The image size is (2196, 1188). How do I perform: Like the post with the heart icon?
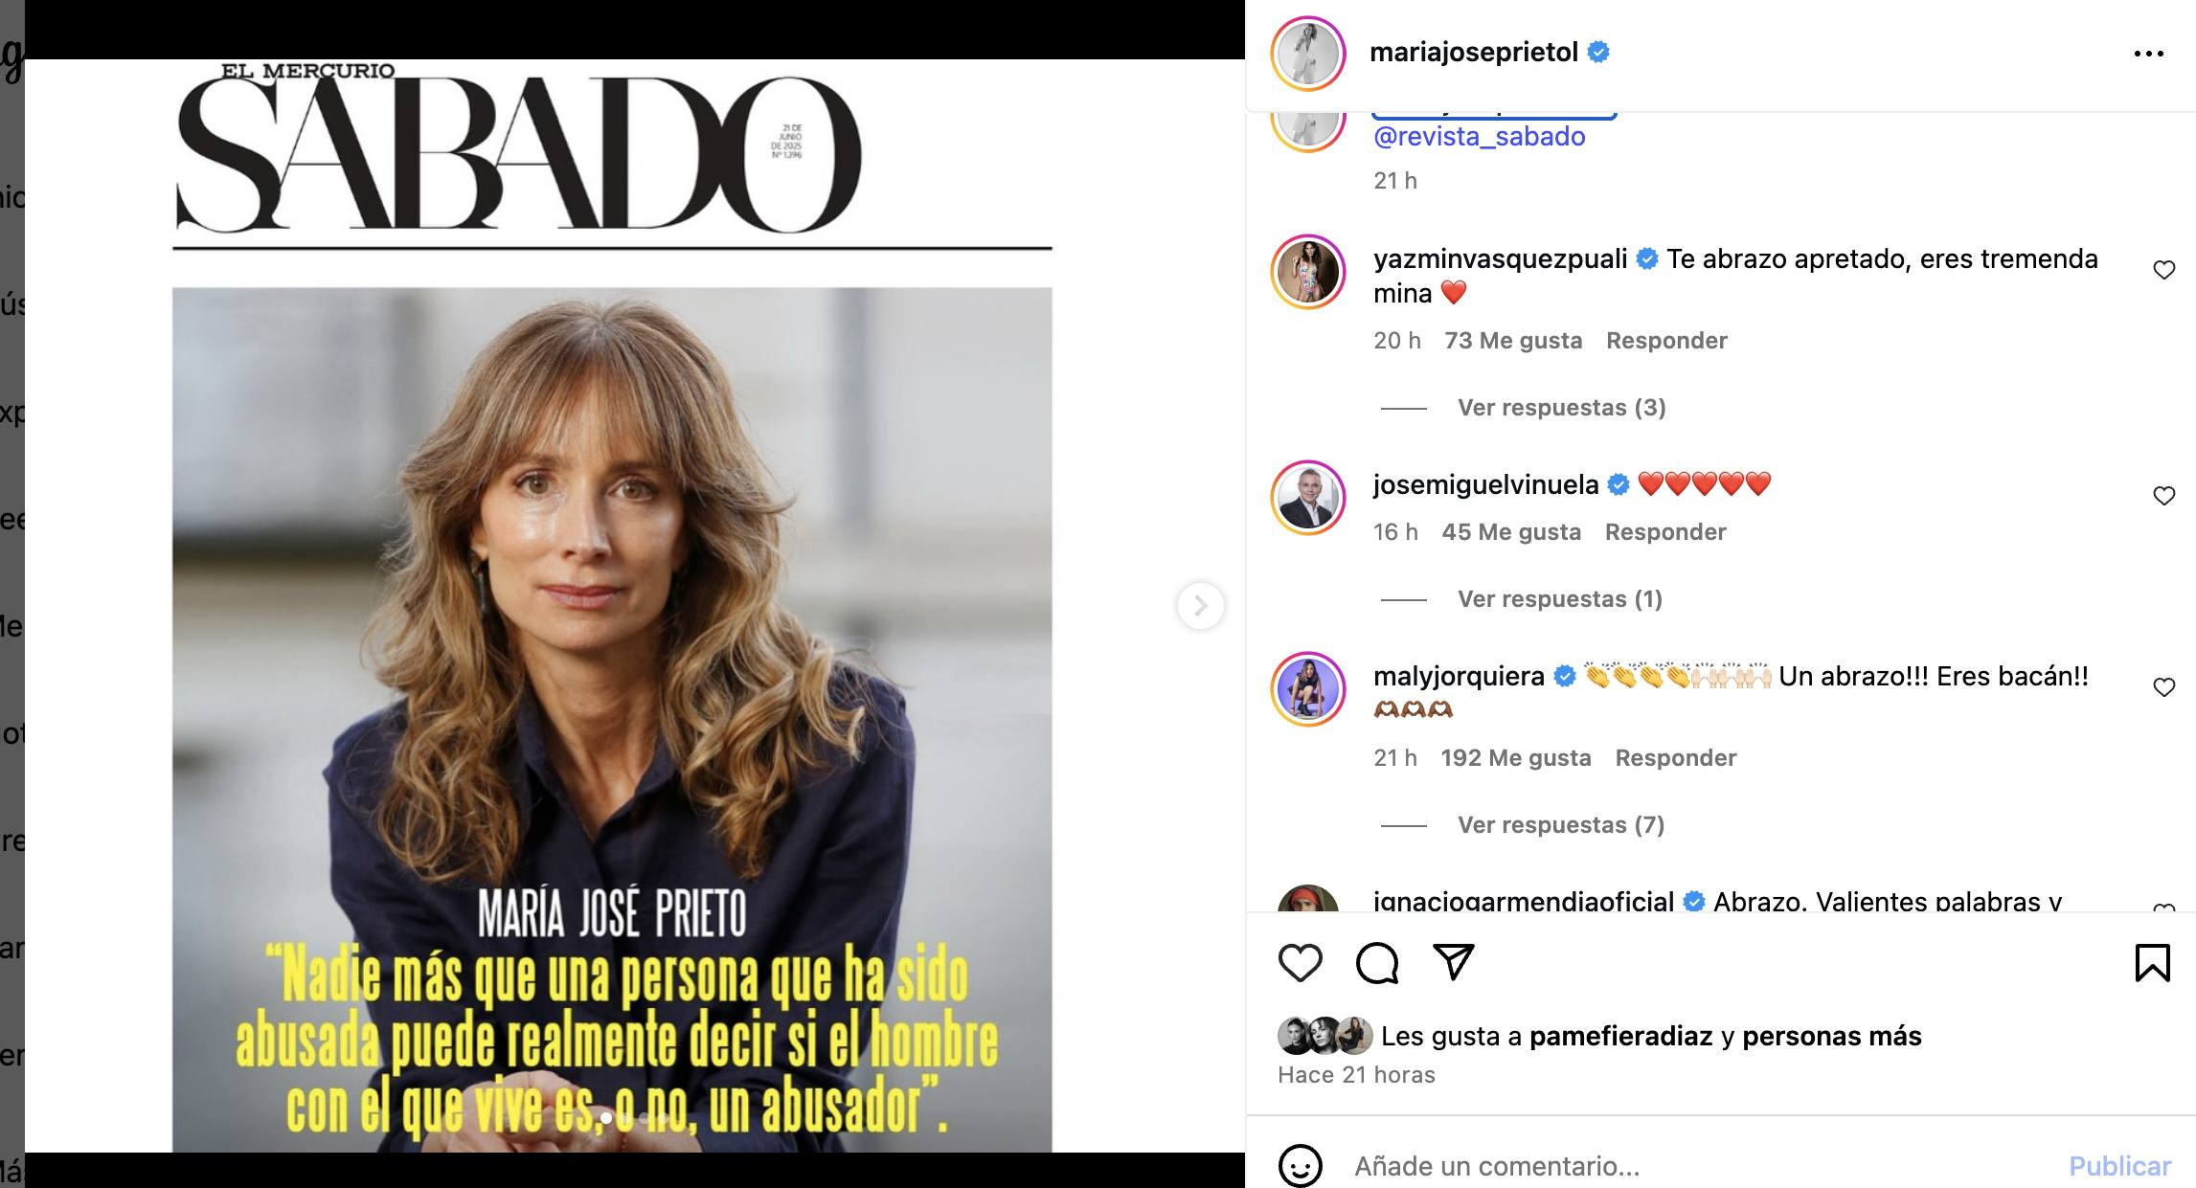click(1300, 963)
